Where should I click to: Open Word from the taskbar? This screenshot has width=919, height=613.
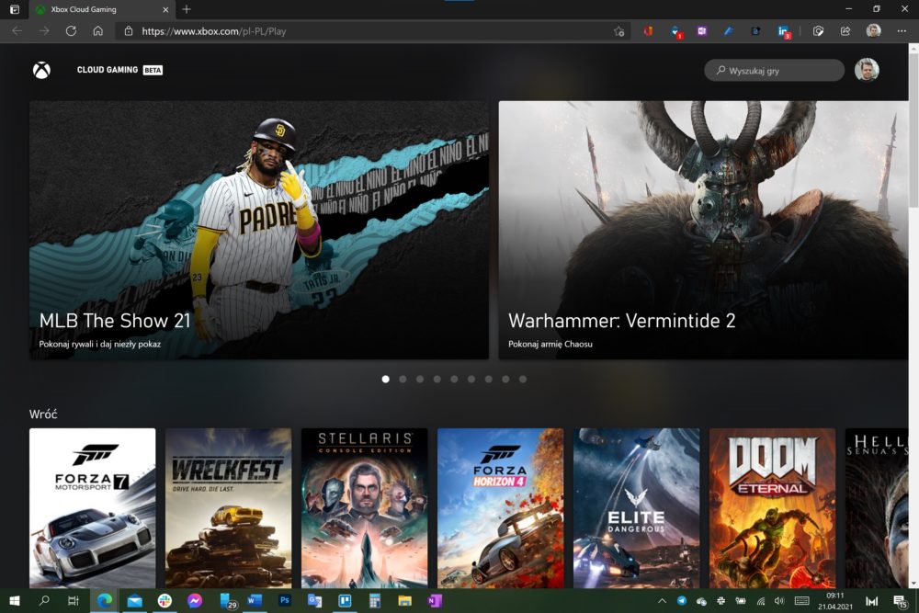click(x=255, y=601)
